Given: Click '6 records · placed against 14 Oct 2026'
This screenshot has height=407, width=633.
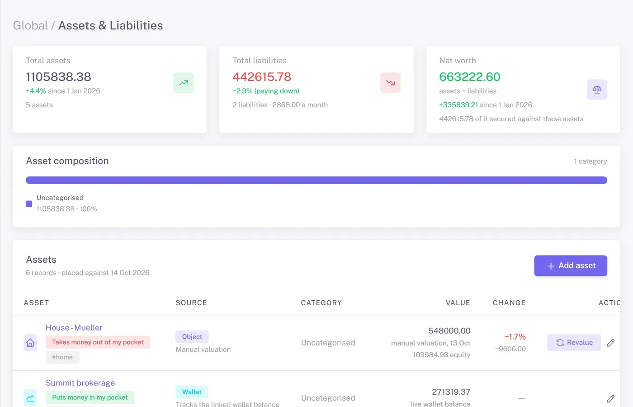Looking at the screenshot, I should [x=88, y=273].
